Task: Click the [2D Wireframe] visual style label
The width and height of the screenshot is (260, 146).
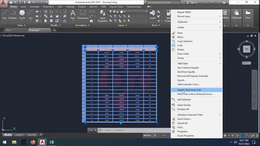Action: [x=17, y=36]
